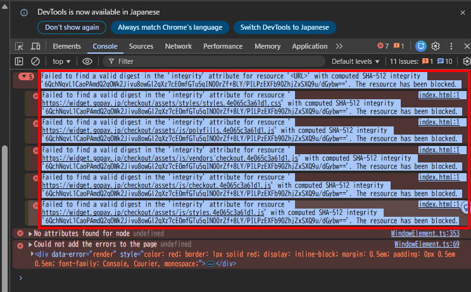The image size is (471, 292).
Task: Switch to the Network tab
Action: click(x=178, y=46)
